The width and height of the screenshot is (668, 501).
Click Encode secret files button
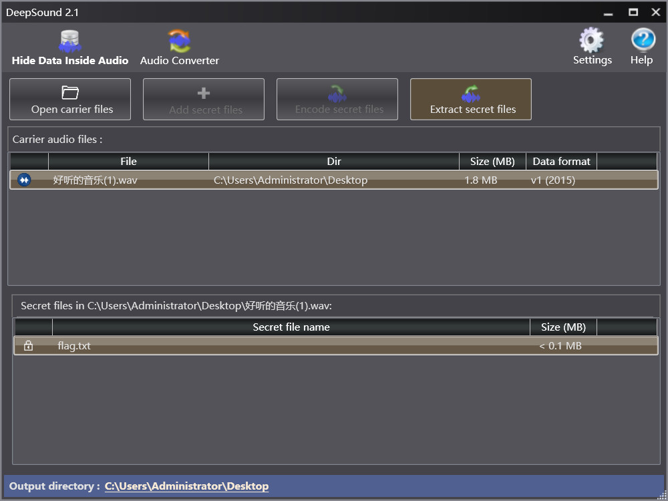337,100
